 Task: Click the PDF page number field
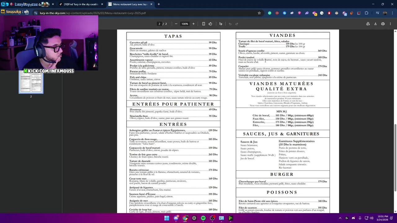(x=159, y=24)
